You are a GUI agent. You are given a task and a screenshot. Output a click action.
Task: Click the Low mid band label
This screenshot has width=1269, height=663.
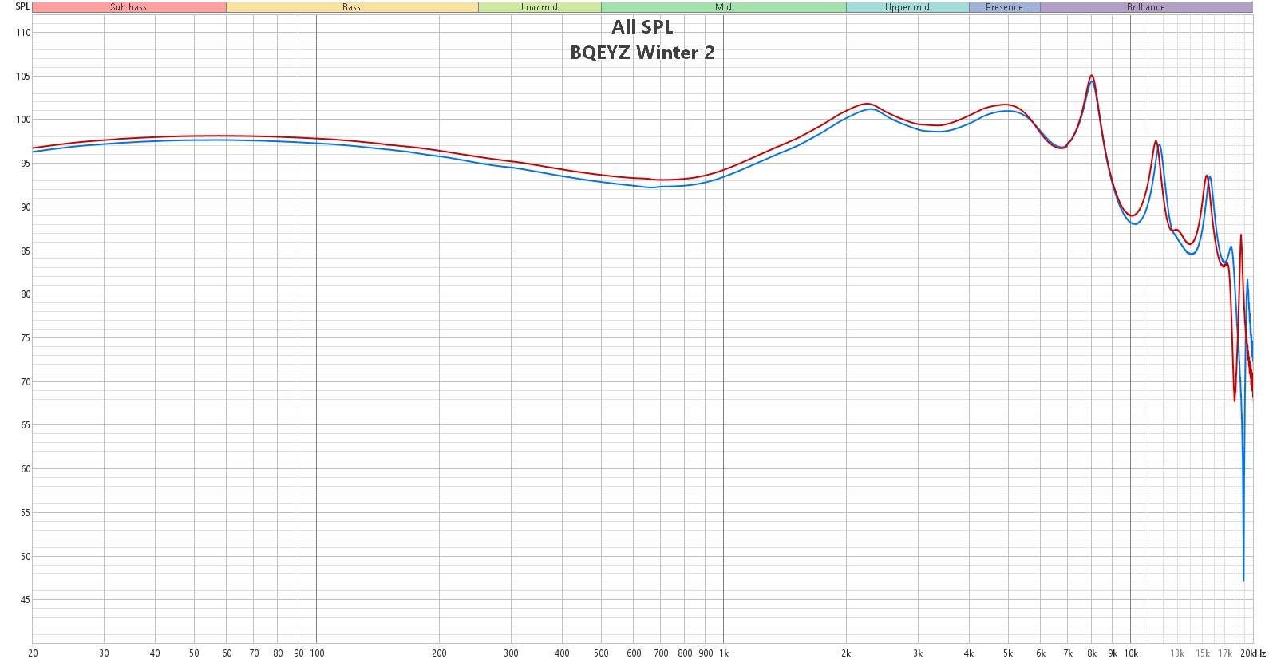point(540,7)
